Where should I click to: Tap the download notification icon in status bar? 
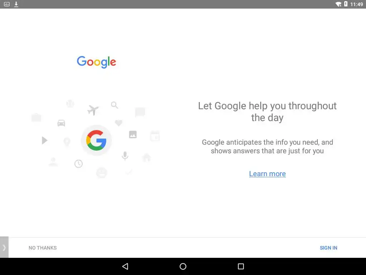click(x=16, y=4)
